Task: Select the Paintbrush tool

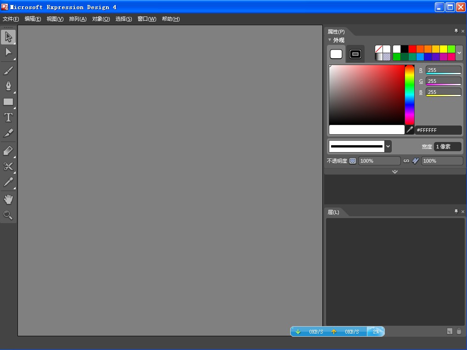Action: point(8,71)
